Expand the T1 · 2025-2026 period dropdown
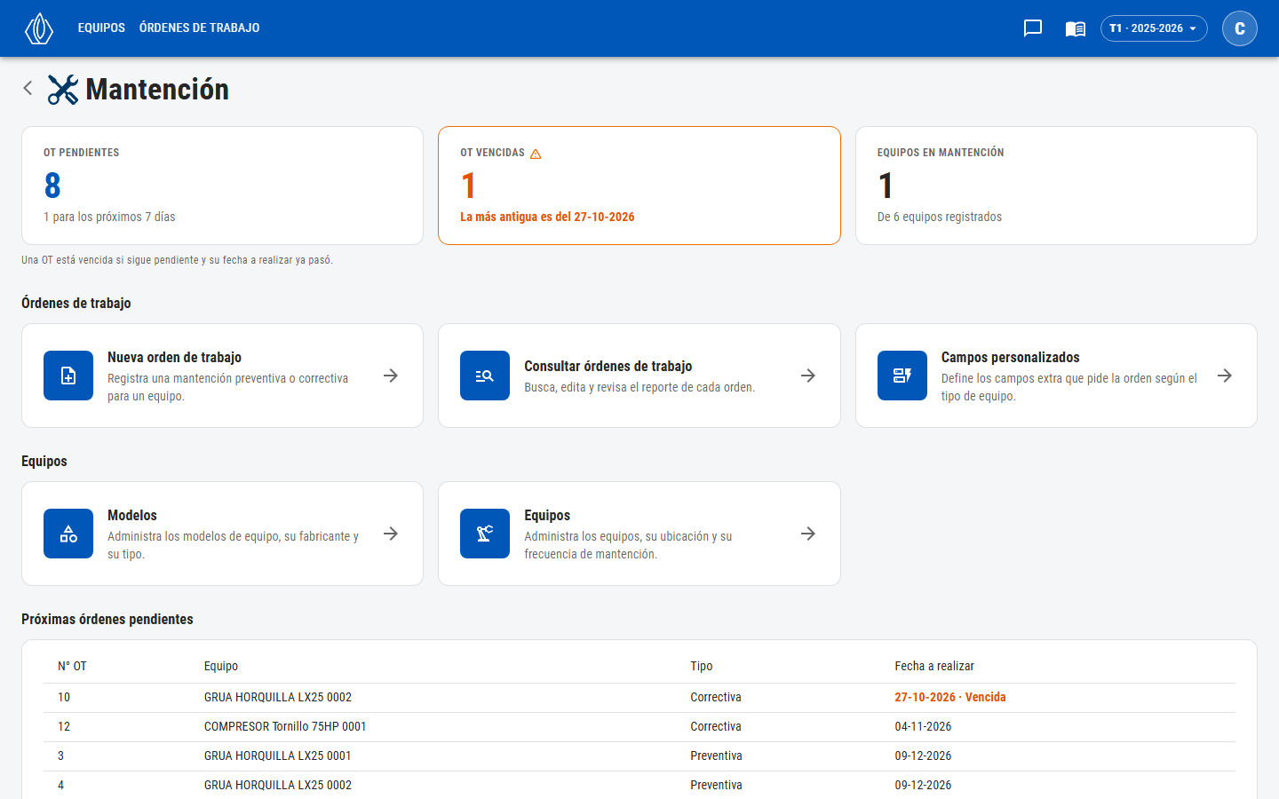 [x=1154, y=28]
